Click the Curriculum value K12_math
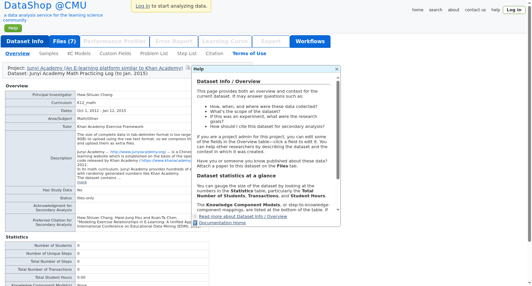Screen dimensions: 532x286 pyautogui.click(x=86, y=103)
